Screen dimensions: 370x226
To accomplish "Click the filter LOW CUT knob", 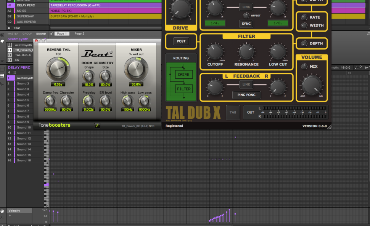I will click(278, 52).
